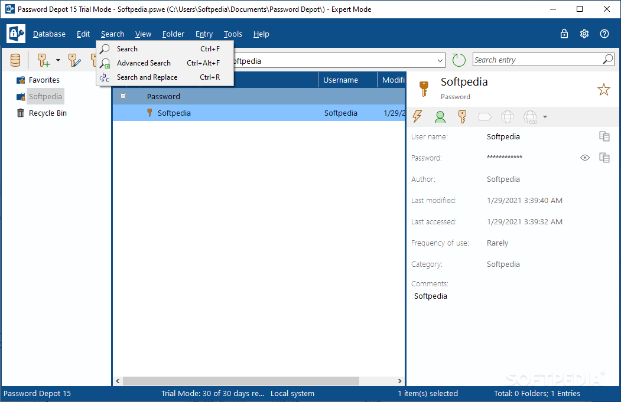Click the Softpedia username cell in list
Image resolution: width=621 pixels, height=402 pixels.
click(x=340, y=113)
